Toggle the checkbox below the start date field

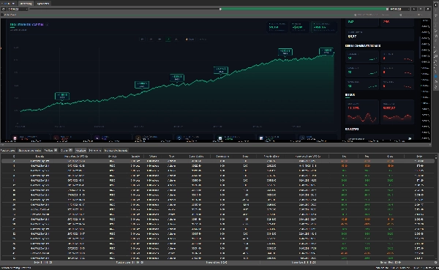pos(2,15)
